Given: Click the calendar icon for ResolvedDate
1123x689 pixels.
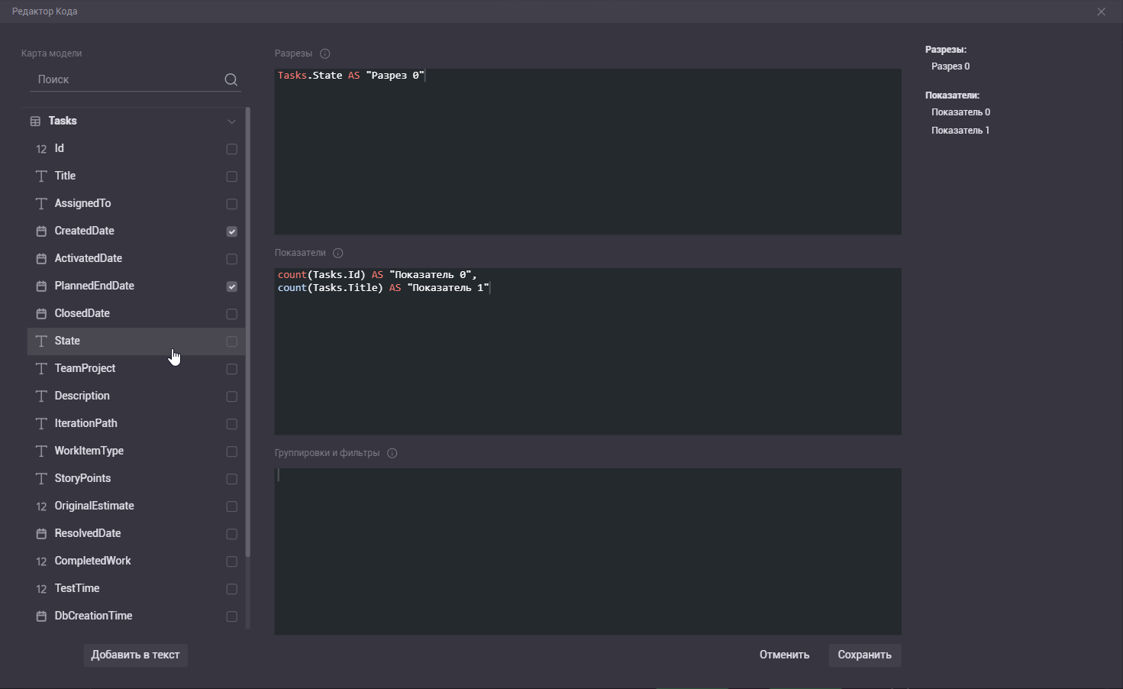Looking at the screenshot, I should [x=41, y=534].
